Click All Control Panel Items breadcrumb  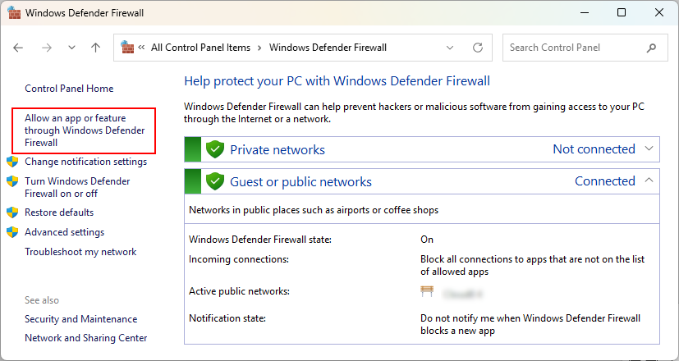[200, 48]
